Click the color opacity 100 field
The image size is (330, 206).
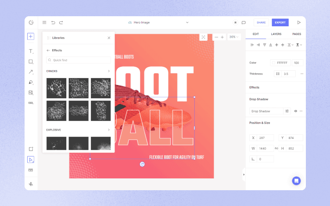pyautogui.click(x=298, y=63)
